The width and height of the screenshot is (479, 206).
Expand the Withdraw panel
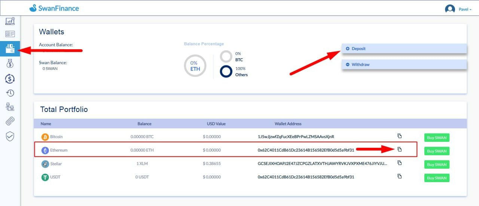(404, 65)
